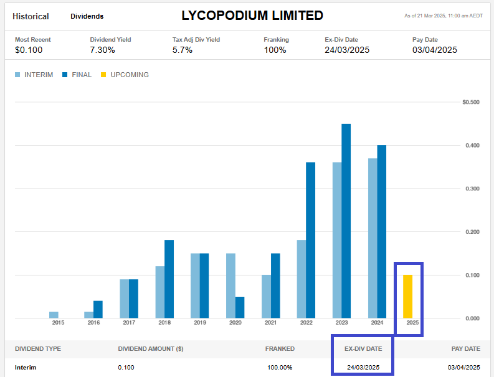Click the Dividend Yield 7.30% value
Image resolution: width=494 pixels, height=377 pixels.
[102, 50]
